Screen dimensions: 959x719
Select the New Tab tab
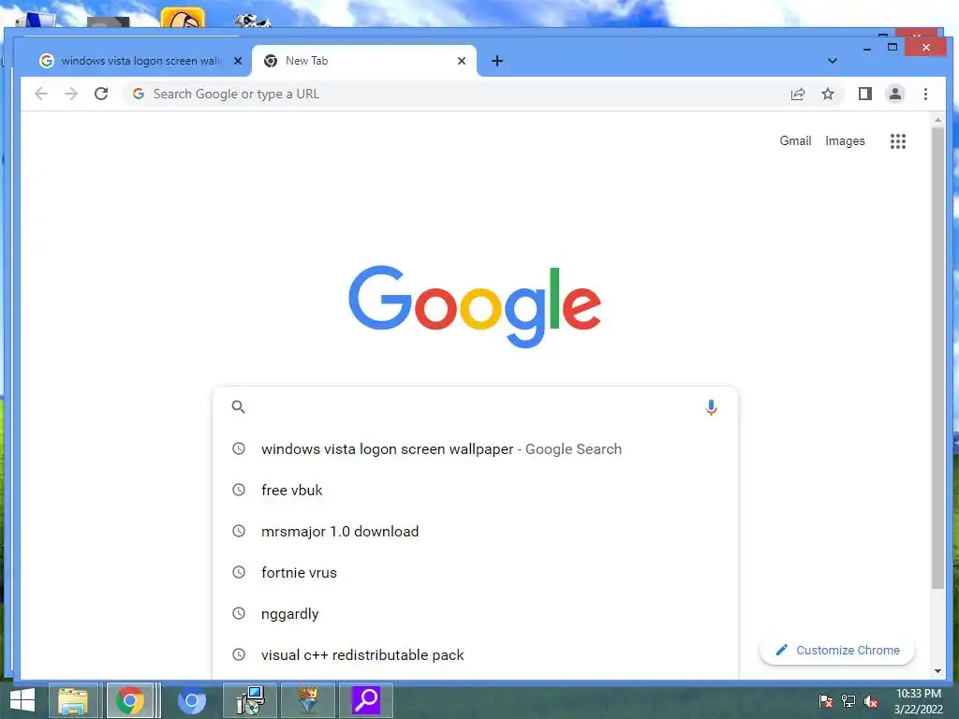[x=364, y=61]
